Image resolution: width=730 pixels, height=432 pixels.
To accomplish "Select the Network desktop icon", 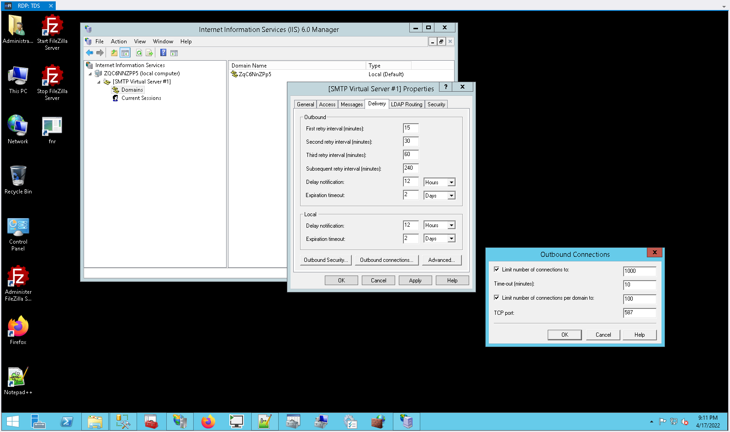I will coord(18,130).
